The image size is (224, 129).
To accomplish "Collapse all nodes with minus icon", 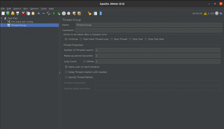I will pyautogui.click(x=43, y=13).
